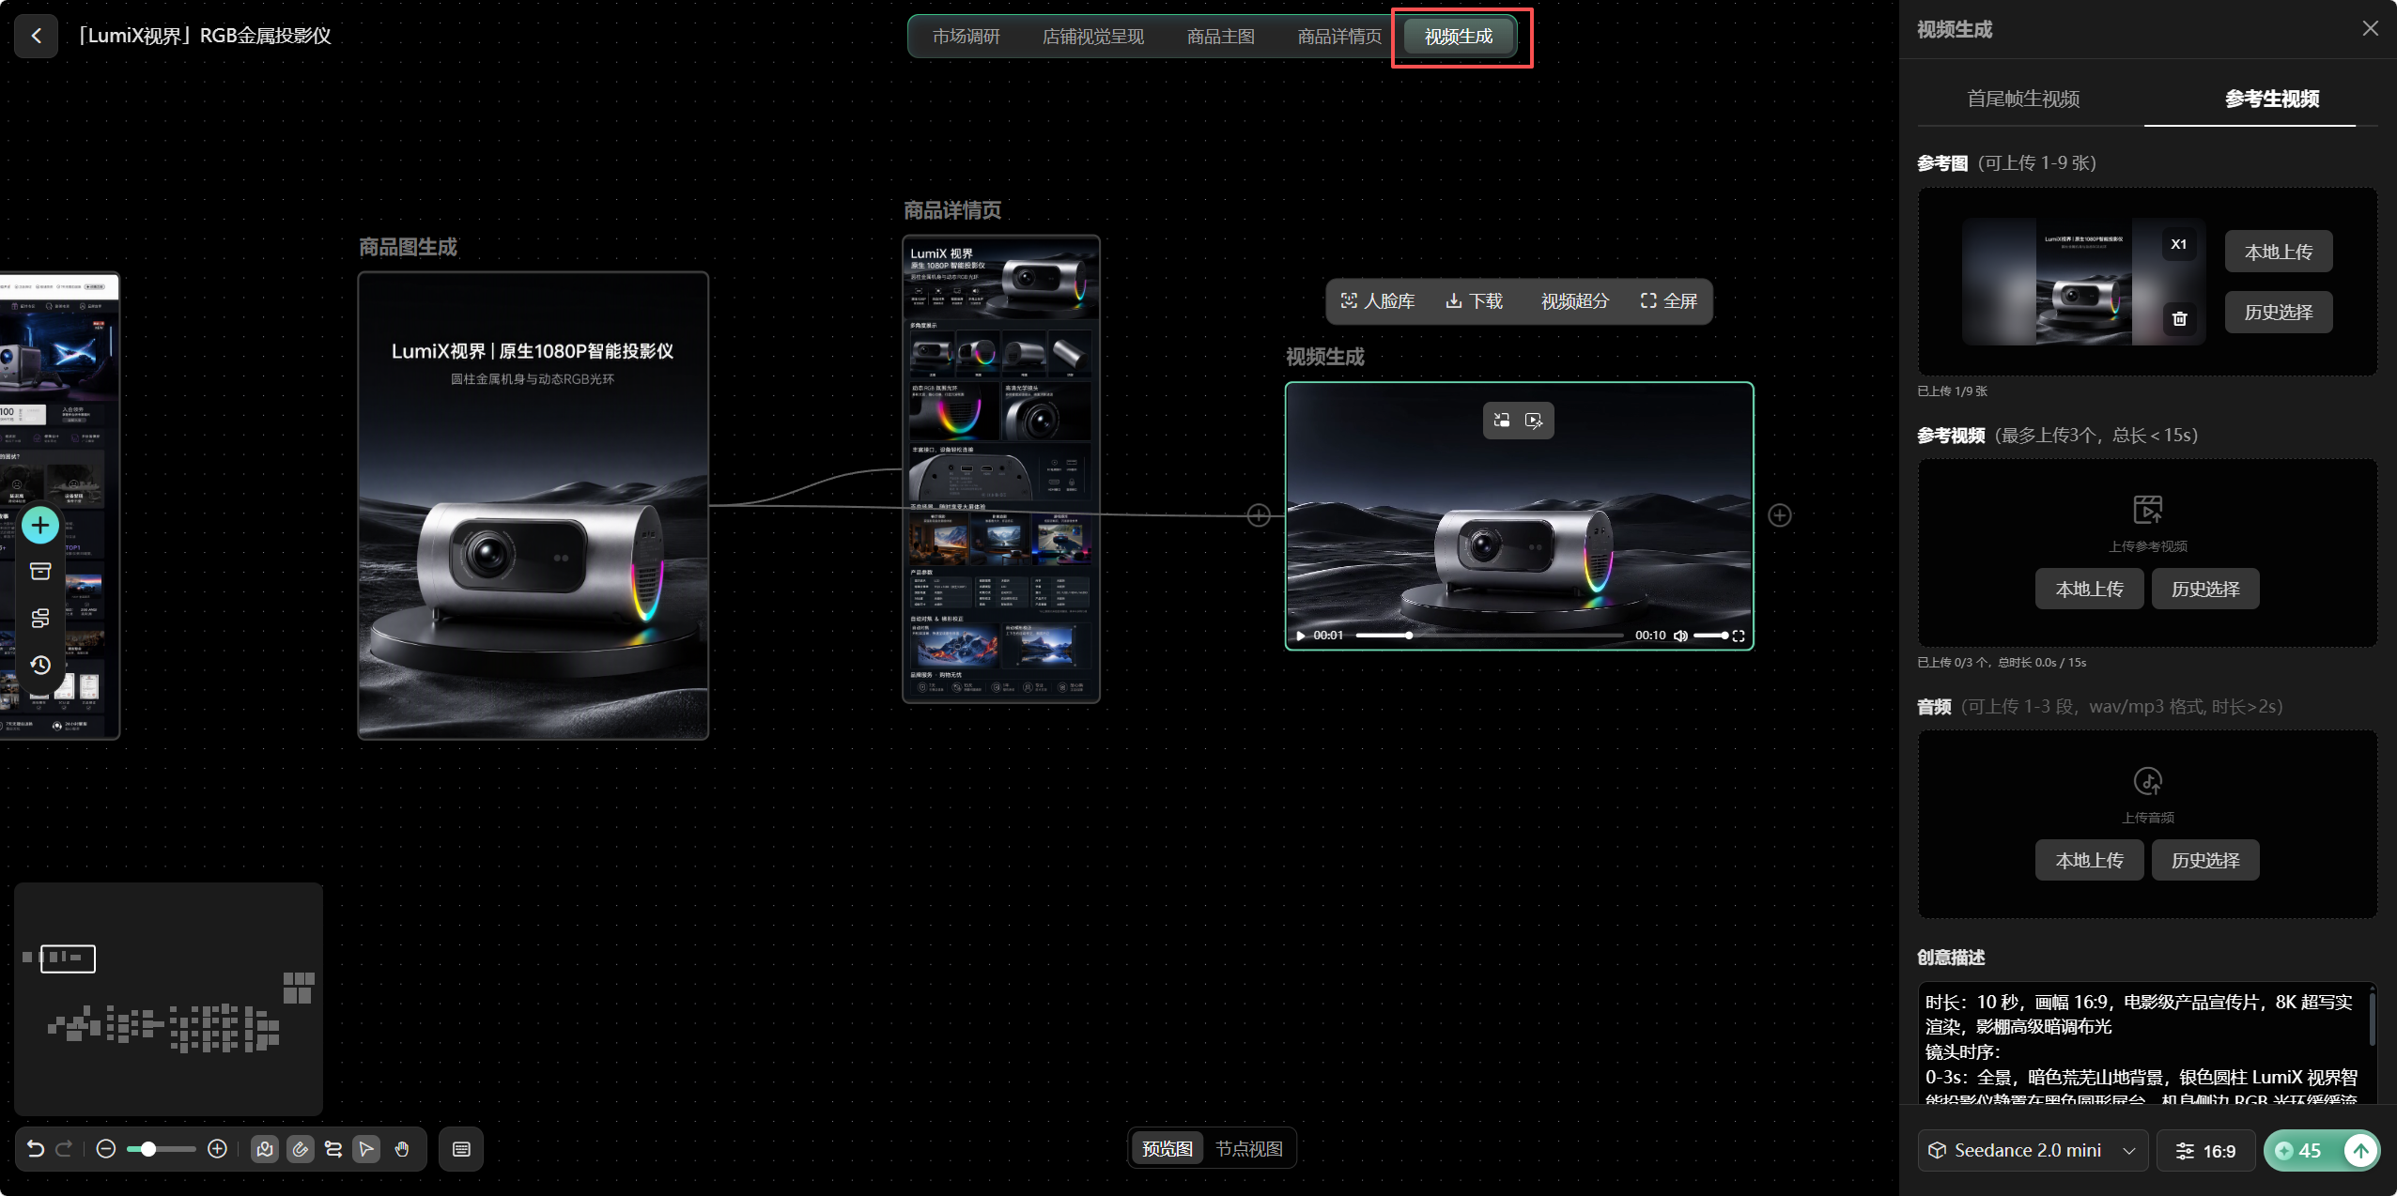2397x1196 pixels.
Task: Click the X1 badge on reference image
Action: (x=2179, y=244)
